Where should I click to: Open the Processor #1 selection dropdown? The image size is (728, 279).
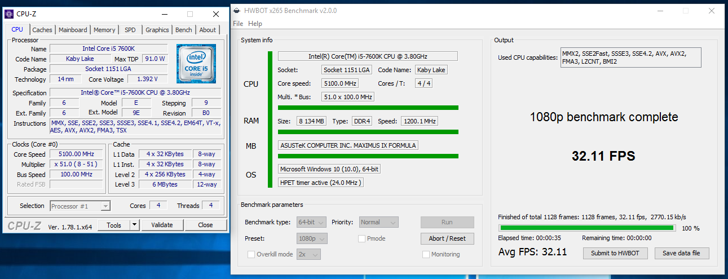(x=80, y=206)
